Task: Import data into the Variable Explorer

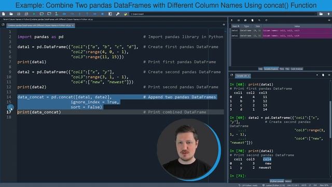Action: pos(232,20)
